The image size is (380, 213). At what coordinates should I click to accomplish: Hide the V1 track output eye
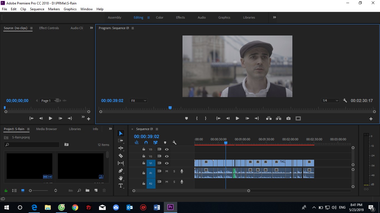point(167,163)
